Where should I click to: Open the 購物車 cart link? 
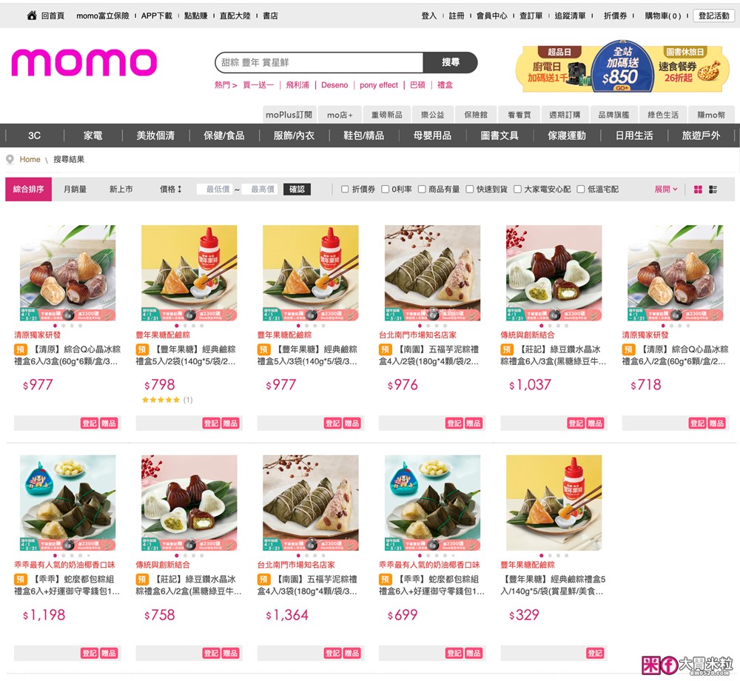point(662,16)
